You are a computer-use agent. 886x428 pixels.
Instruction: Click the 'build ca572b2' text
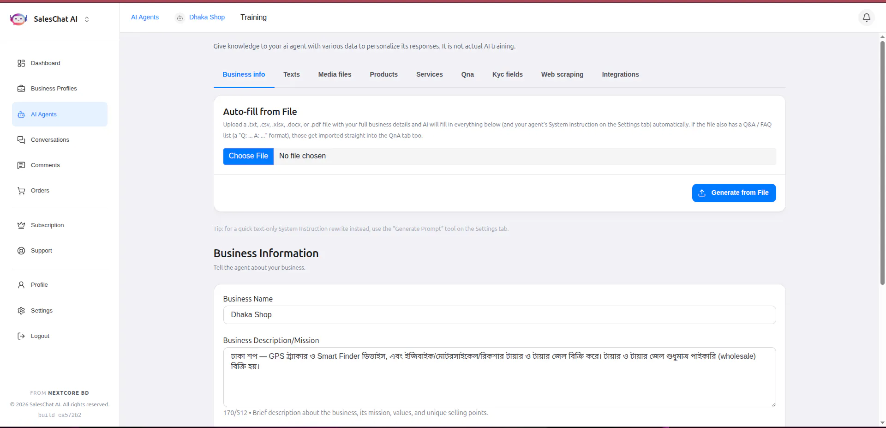tap(60, 415)
